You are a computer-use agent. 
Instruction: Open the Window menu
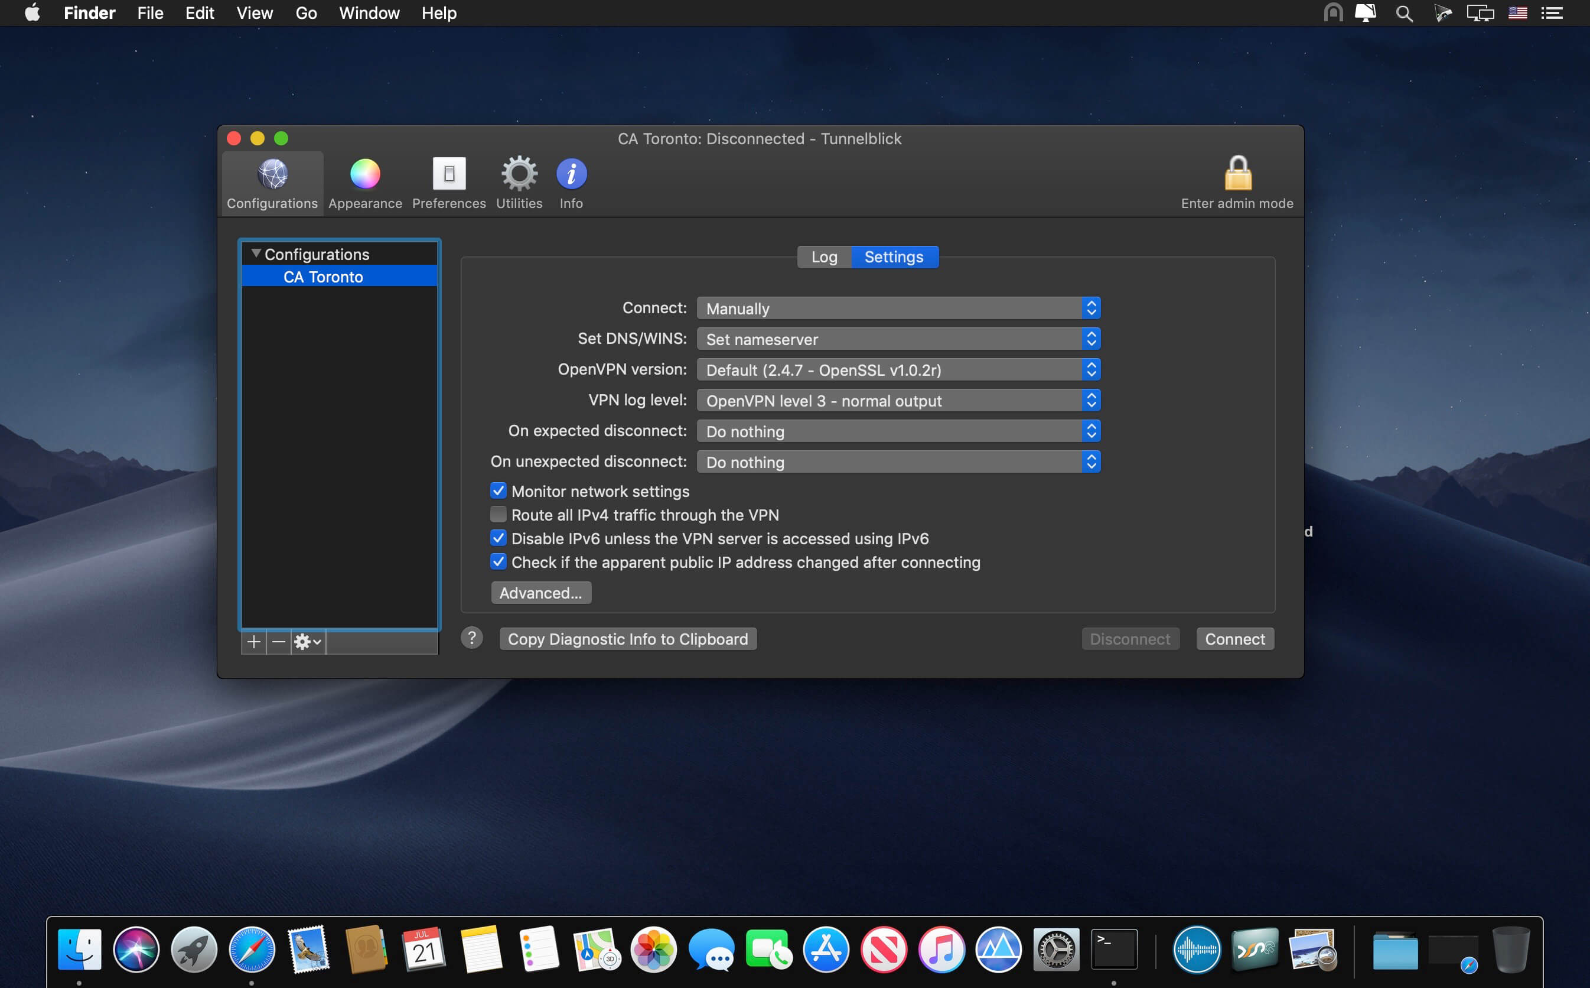click(370, 13)
